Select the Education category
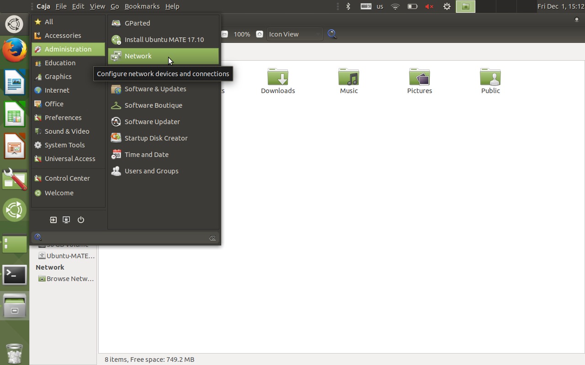 [68, 63]
